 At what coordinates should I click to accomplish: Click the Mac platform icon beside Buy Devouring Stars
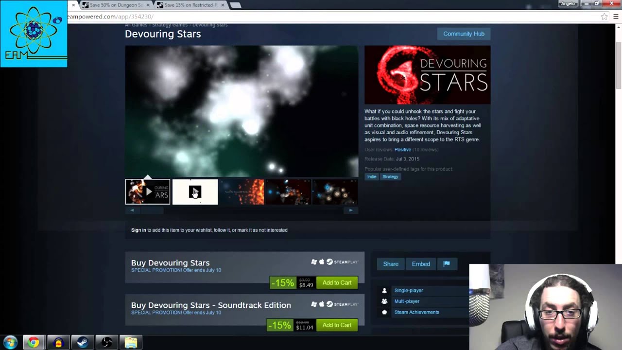321,262
